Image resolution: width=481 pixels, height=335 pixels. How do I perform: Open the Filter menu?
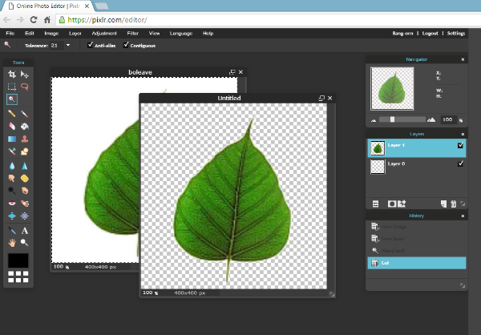coord(133,33)
